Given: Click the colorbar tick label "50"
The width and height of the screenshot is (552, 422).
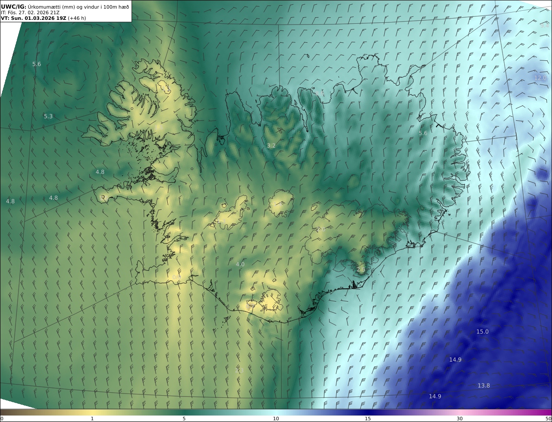Looking at the screenshot, I should point(549,419).
